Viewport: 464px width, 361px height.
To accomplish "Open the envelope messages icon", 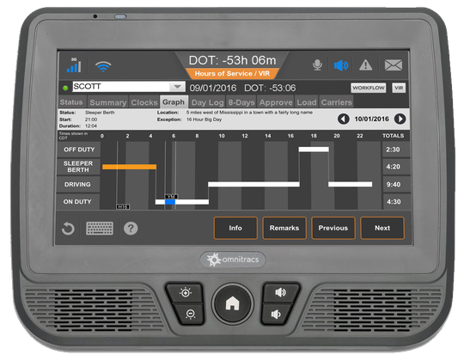I will pyautogui.click(x=394, y=65).
